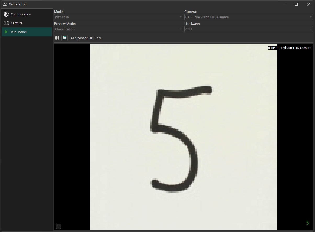This screenshot has height=232, width=315.
Task: Click the AI Speed 303 / s readout
Action: 86,38
